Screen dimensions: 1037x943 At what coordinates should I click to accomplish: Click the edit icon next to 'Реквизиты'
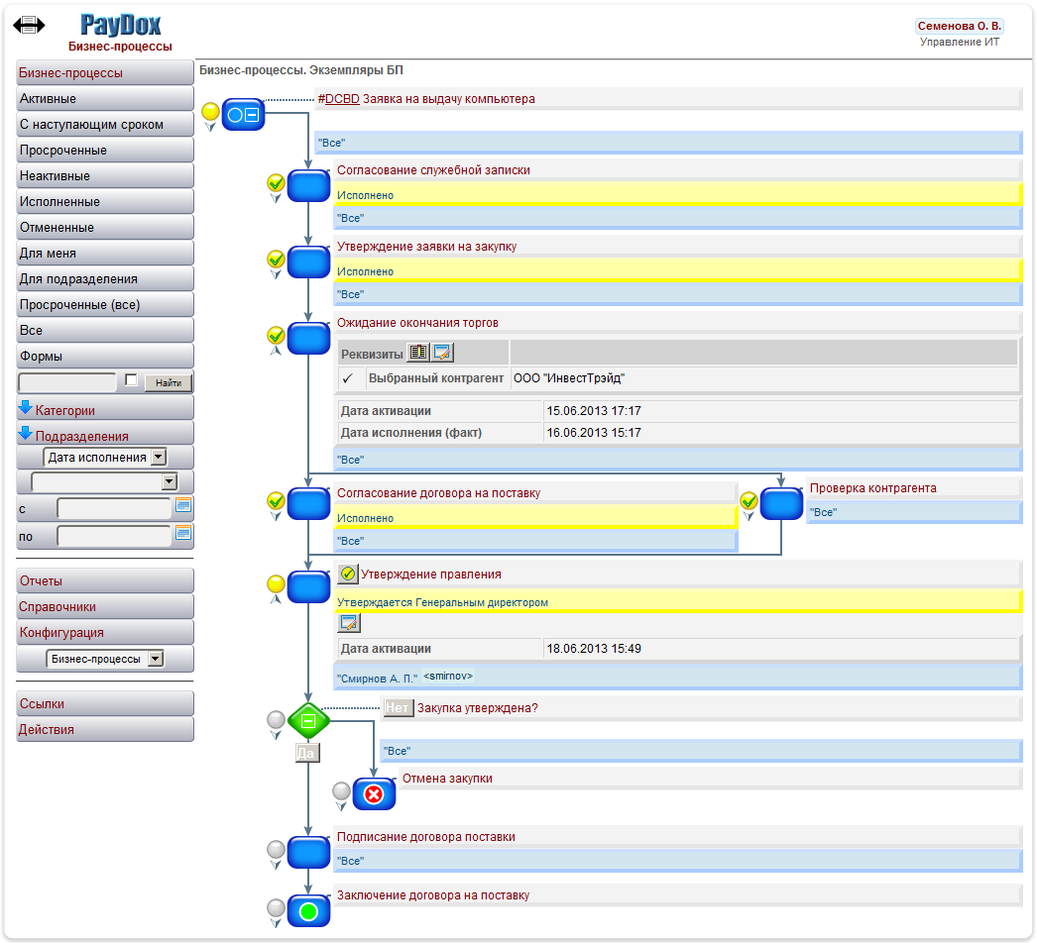click(x=442, y=353)
